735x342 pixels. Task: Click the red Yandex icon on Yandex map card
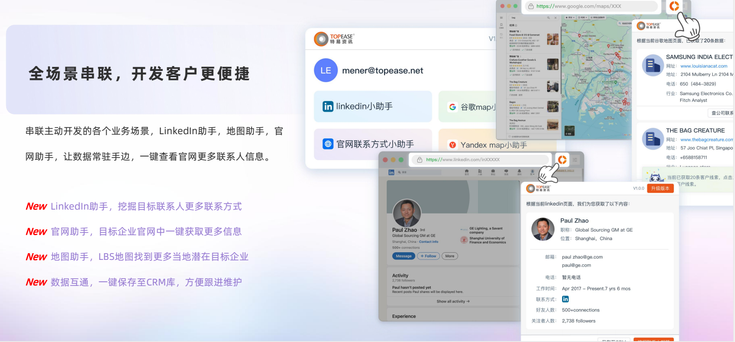coord(452,145)
